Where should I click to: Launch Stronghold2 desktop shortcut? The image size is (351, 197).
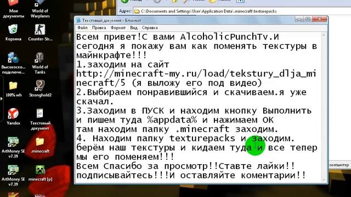tap(40, 89)
